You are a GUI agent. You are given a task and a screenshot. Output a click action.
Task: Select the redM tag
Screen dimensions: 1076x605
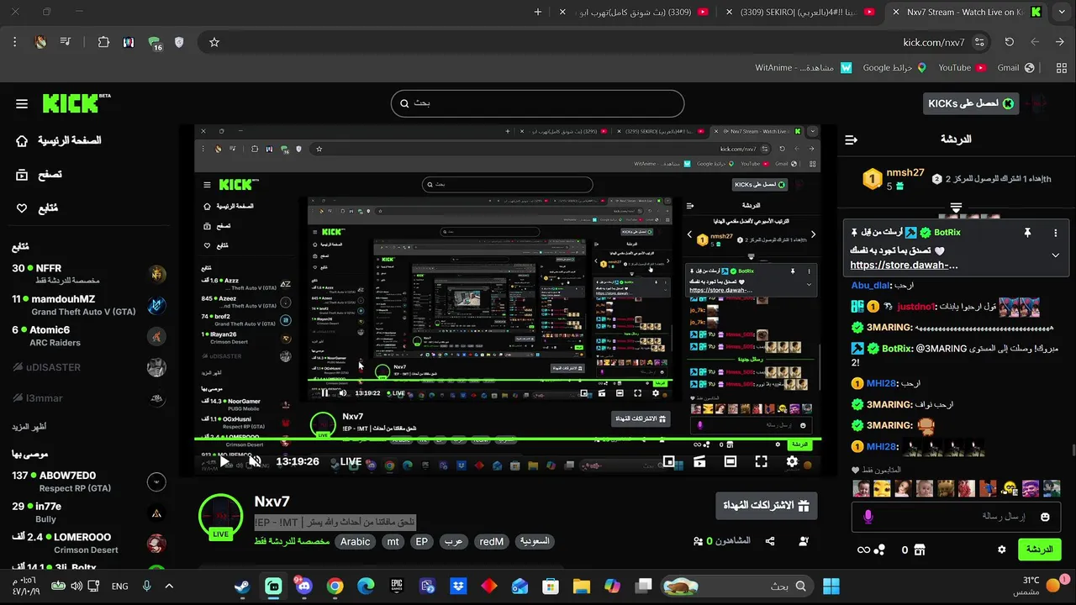[492, 542]
